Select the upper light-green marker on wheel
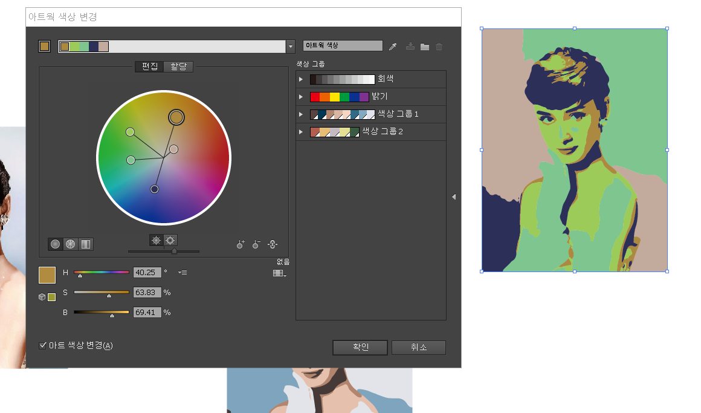701x413 pixels. click(130, 132)
